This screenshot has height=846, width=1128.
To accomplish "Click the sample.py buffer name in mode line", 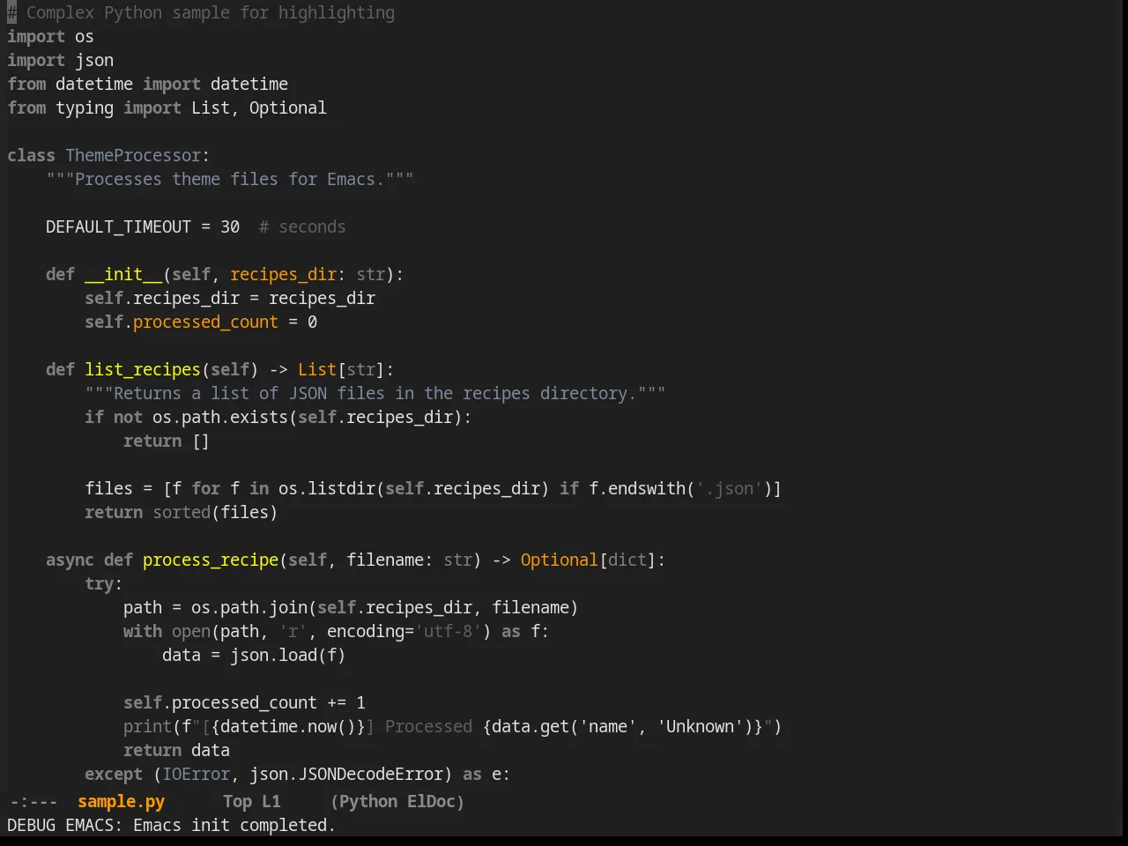I will [x=121, y=801].
